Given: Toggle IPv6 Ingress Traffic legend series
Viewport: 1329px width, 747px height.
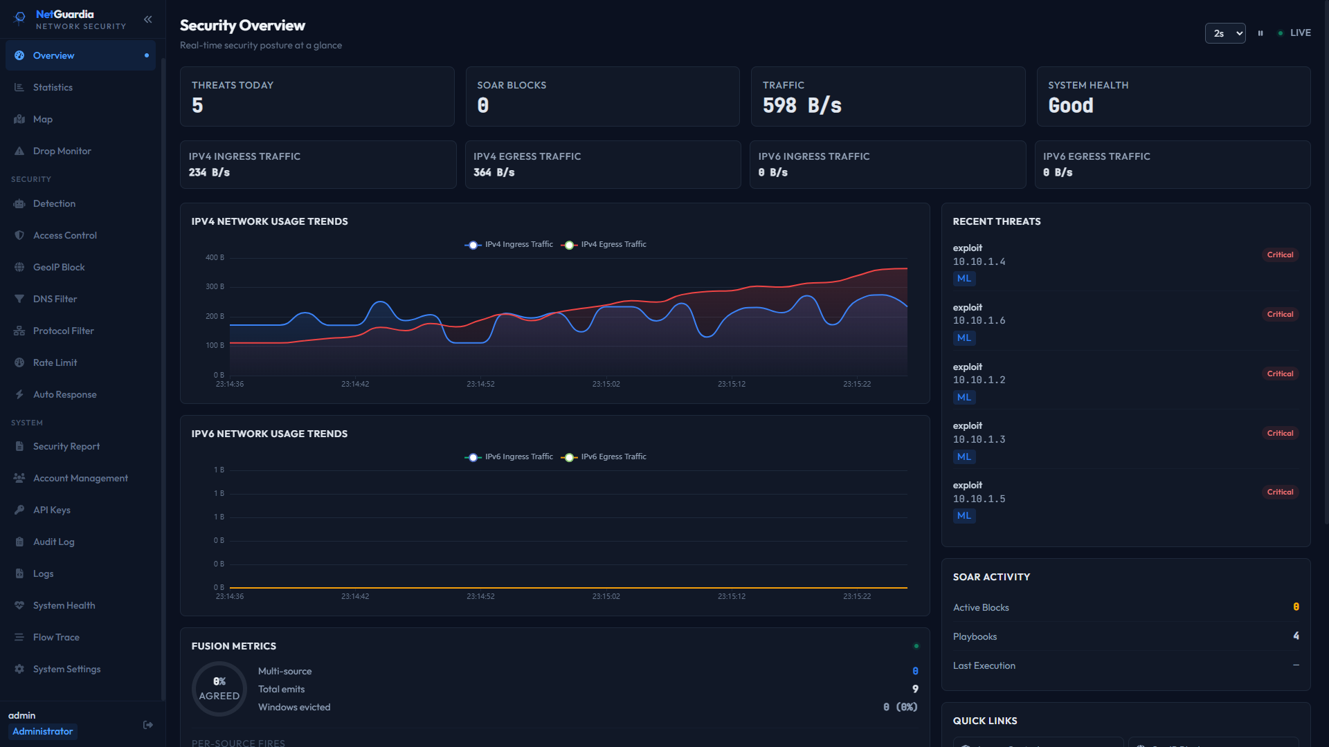Looking at the screenshot, I should coord(509,456).
